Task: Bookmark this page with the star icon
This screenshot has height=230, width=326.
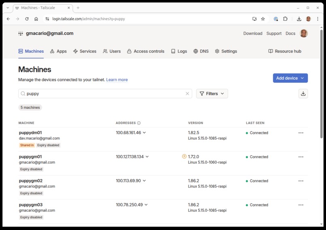Action: 263,19
